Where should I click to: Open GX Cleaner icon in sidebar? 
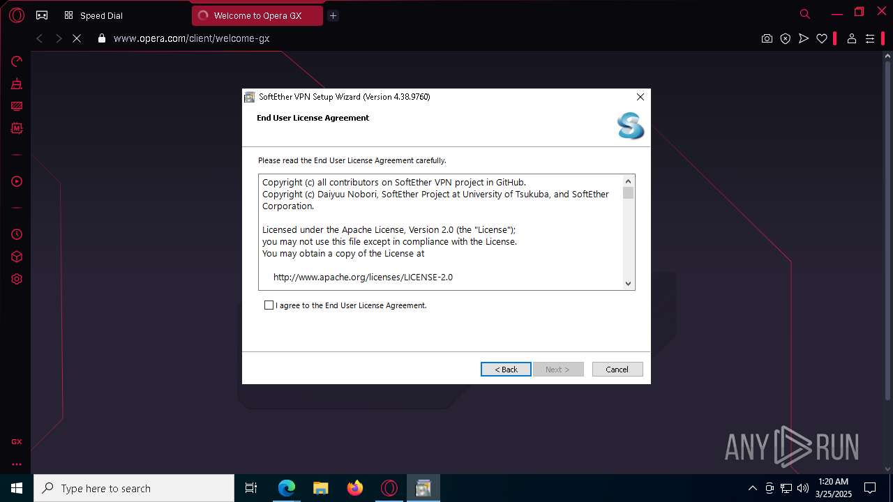click(x=17, y=84)
